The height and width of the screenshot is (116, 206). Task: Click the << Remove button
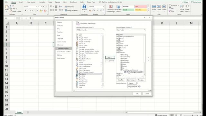pyautogui.click(x=110, y=61)
